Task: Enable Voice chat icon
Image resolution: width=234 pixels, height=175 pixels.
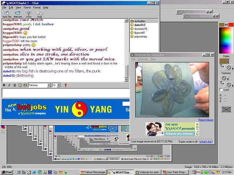Action: pos(29,15)
